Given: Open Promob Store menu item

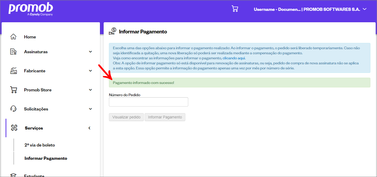Looking at the screenshot, I should coord(38,90).
